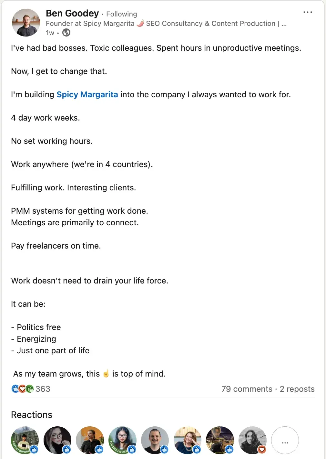View the 79 comments
326x459 pixels.
(x=247, y=389)
